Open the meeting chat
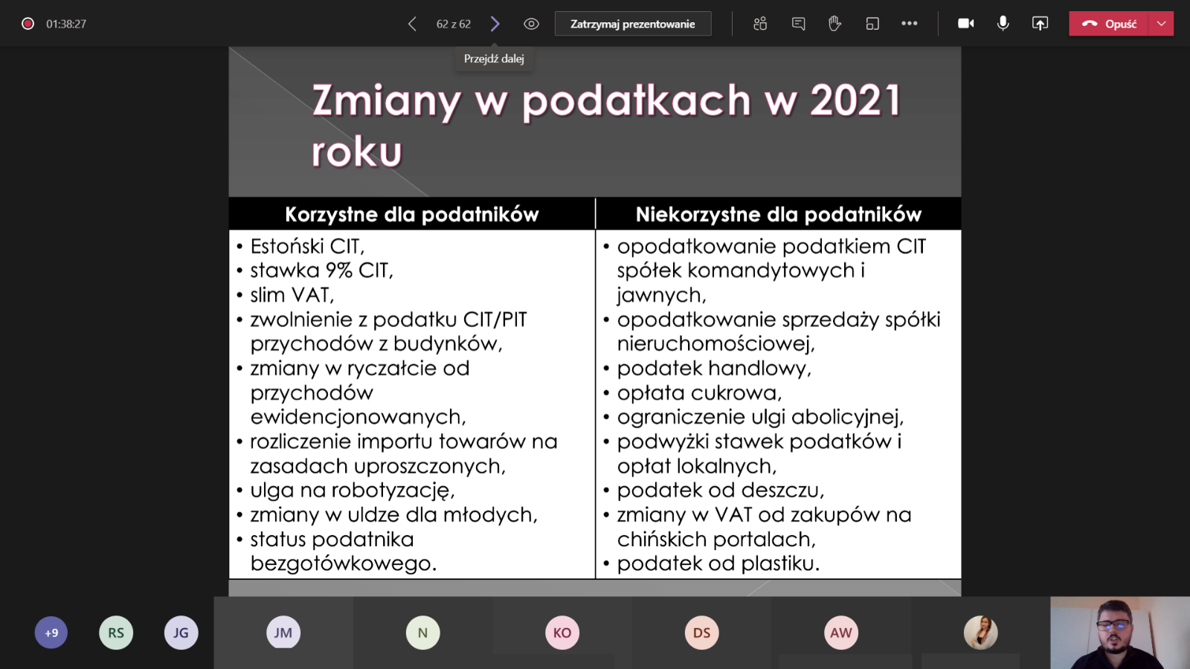 (798, 24)
